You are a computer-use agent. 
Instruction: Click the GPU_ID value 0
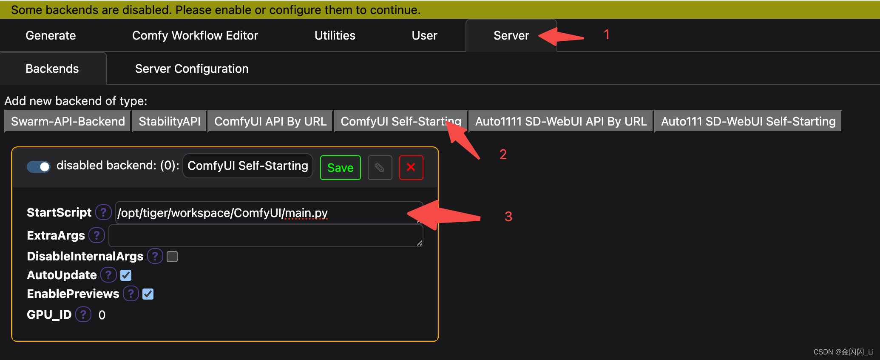tap(102, 315)
